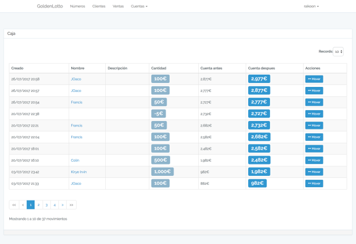Go to pagination page 2
Image resolution: width=356 pixels, height=244 pixels.
(x=39, y=205)
